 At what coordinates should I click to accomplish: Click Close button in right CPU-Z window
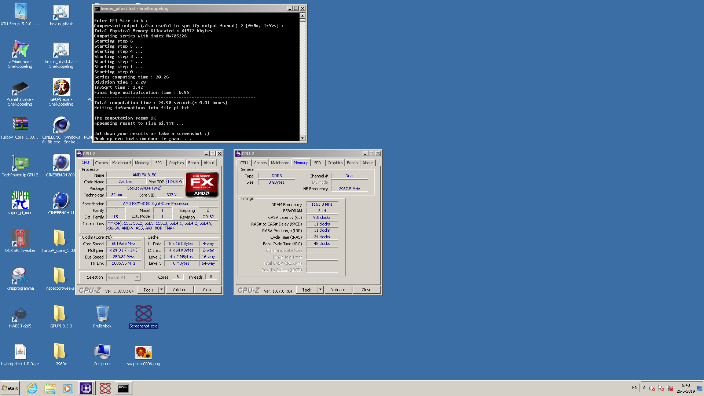(x=366, y=290)
